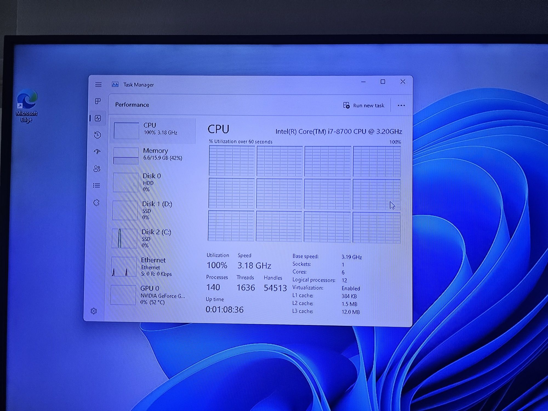Screen dimensions: 548x411
Task: Click the Memory mini graph thumbnail
Action: click(126, 156)
